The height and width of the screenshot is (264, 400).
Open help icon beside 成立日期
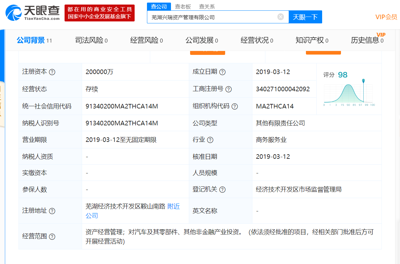pyautogui.click(x=222, y=72)
